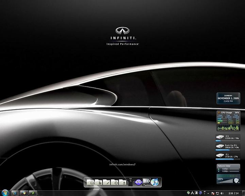
Task: Click the green shield tray icon
Action: [189, 193]
